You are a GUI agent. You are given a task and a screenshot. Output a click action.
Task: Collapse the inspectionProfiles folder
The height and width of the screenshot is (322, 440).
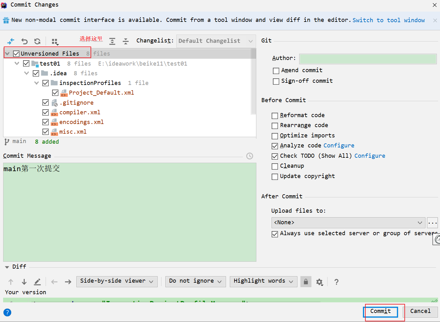[37, 83]
